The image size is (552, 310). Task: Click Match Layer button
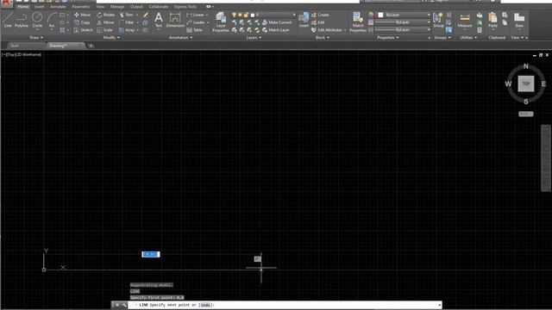pos(276,30)
